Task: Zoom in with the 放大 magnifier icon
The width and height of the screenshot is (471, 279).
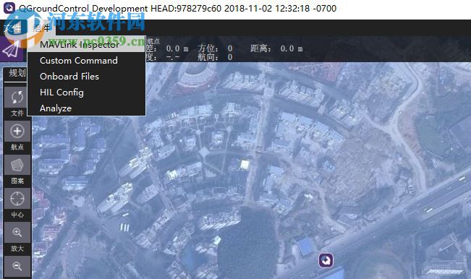Action: (17, 232)
